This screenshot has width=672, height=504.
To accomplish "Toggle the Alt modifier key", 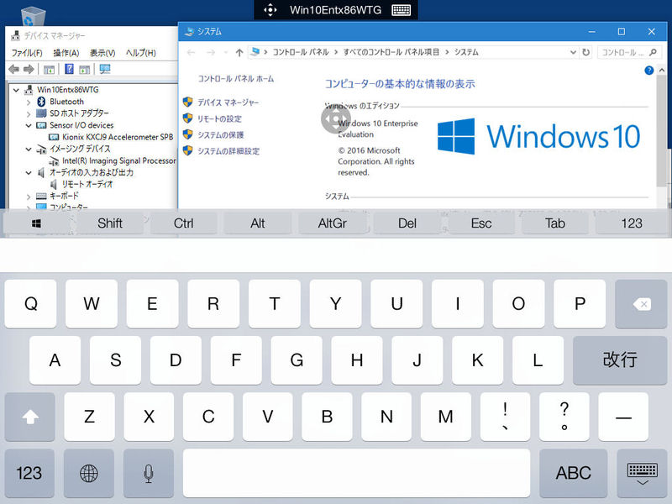I will [258, 223].
